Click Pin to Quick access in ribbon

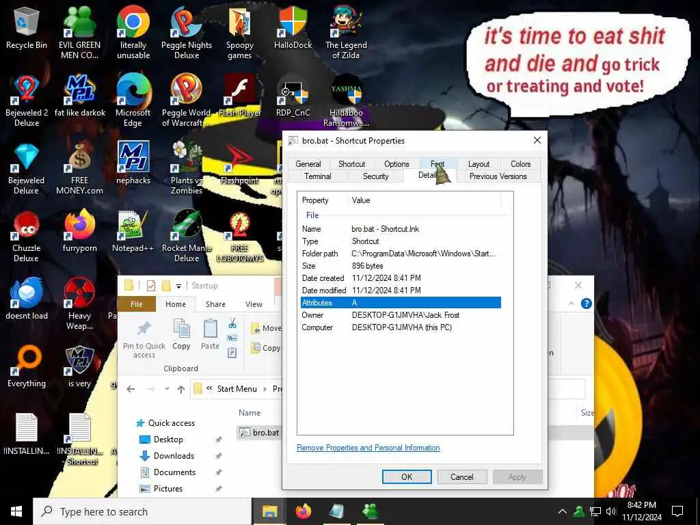(x=144, y=338)
